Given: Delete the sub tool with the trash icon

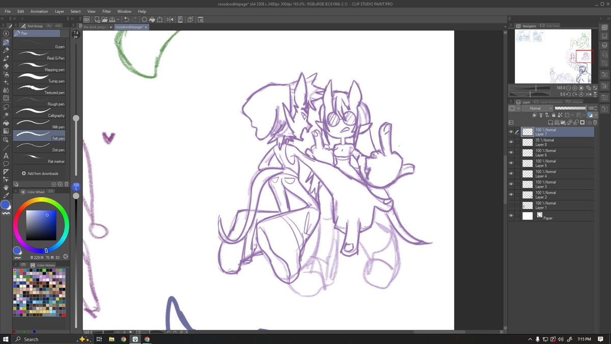Looking at the screenshot, I should (66, 184).
